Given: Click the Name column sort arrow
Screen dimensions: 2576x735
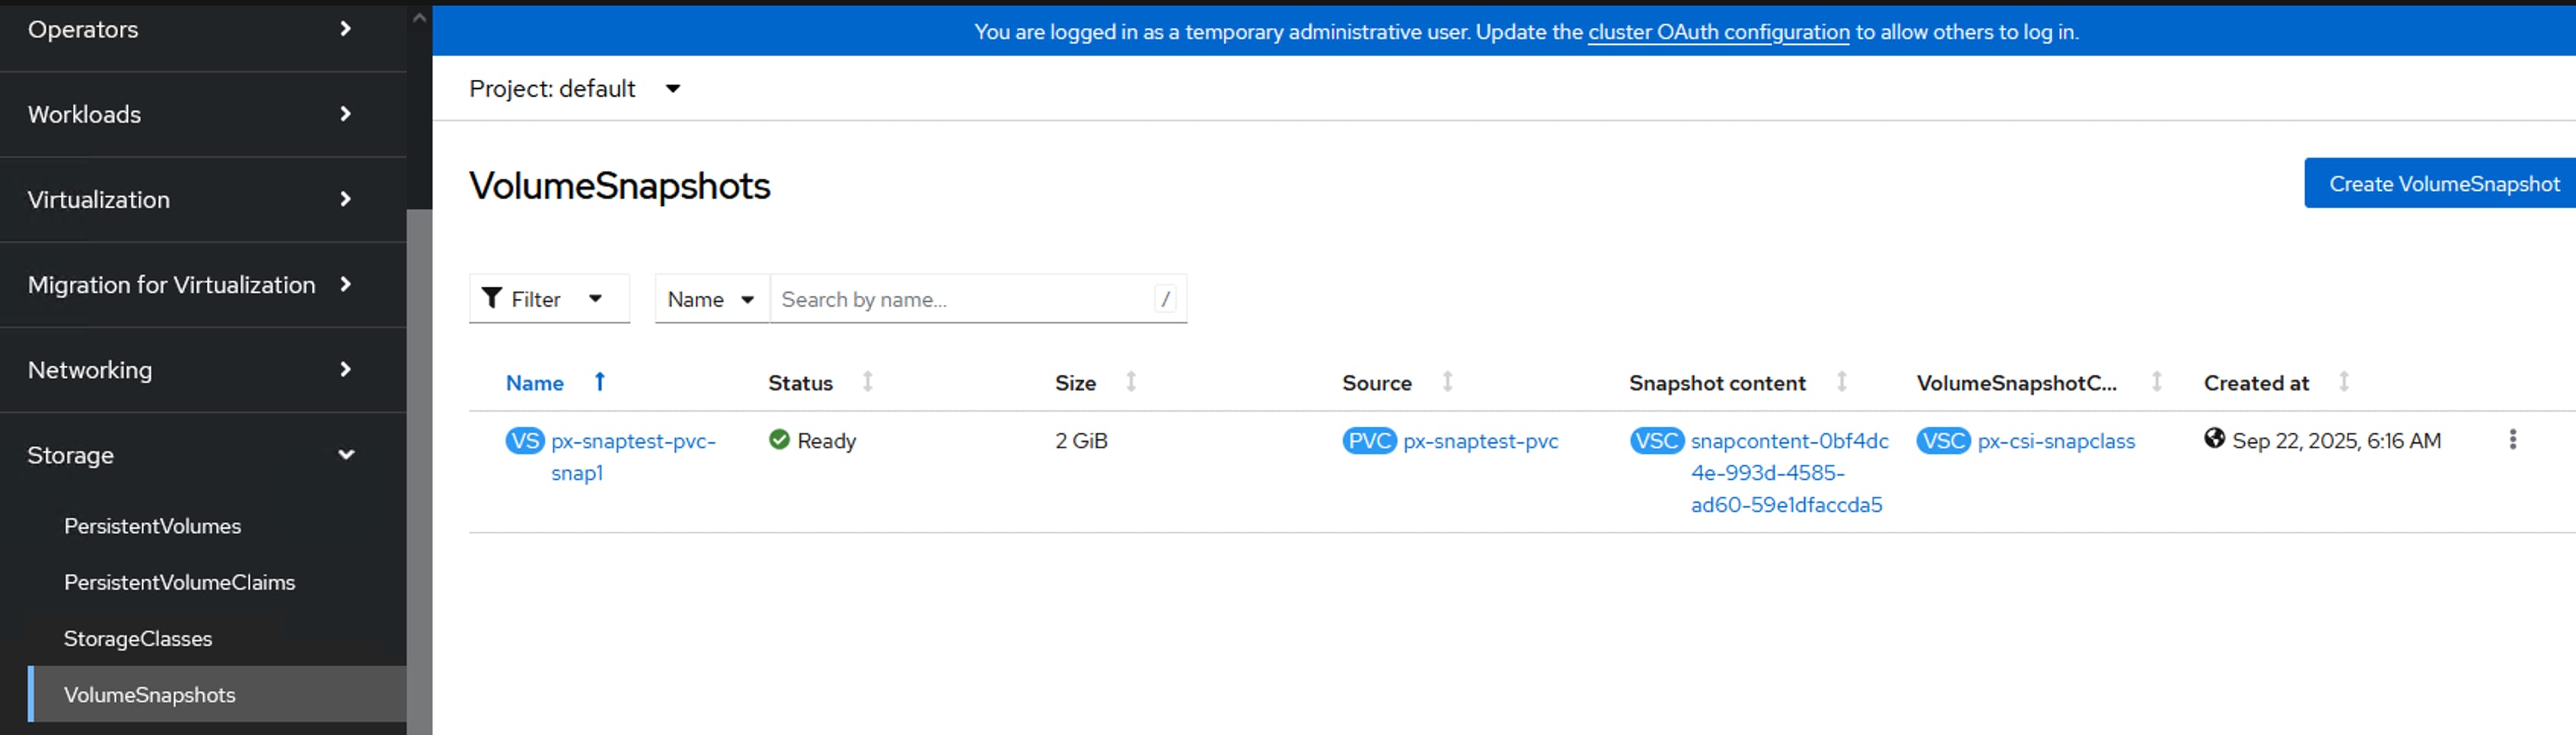Looking at the screenshot, I should (x=600, y=382).
